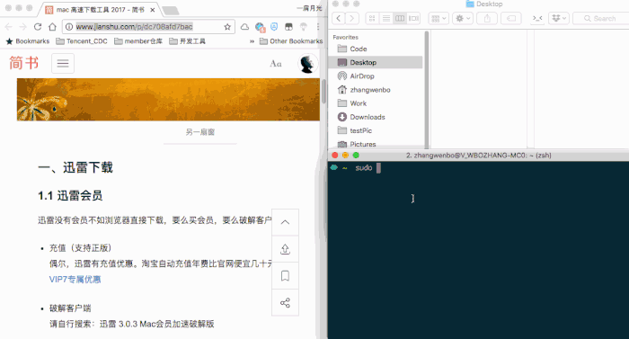Viewport: 629px width, 339px height.
Task: Go to Chrome home page icon
Action: 52,27
